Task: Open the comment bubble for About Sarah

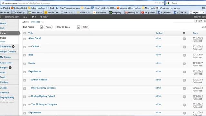Action: coord(184,39)
